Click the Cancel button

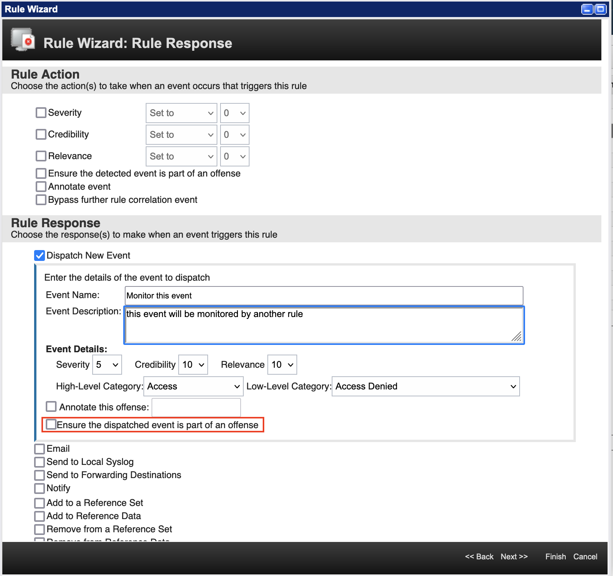point(585,557)
